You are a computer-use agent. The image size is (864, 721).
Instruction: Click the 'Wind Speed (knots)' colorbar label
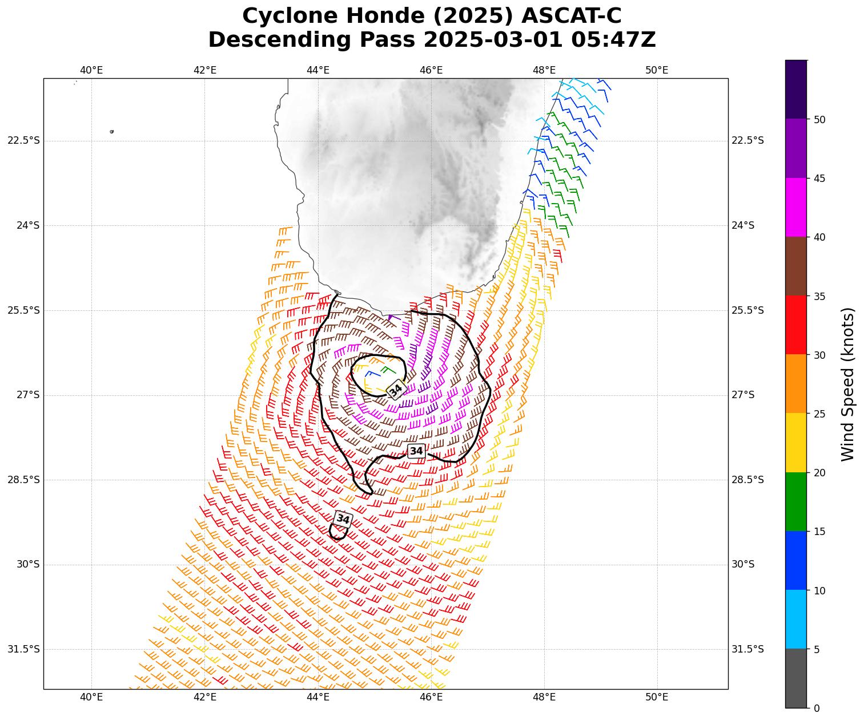point(848,384)
